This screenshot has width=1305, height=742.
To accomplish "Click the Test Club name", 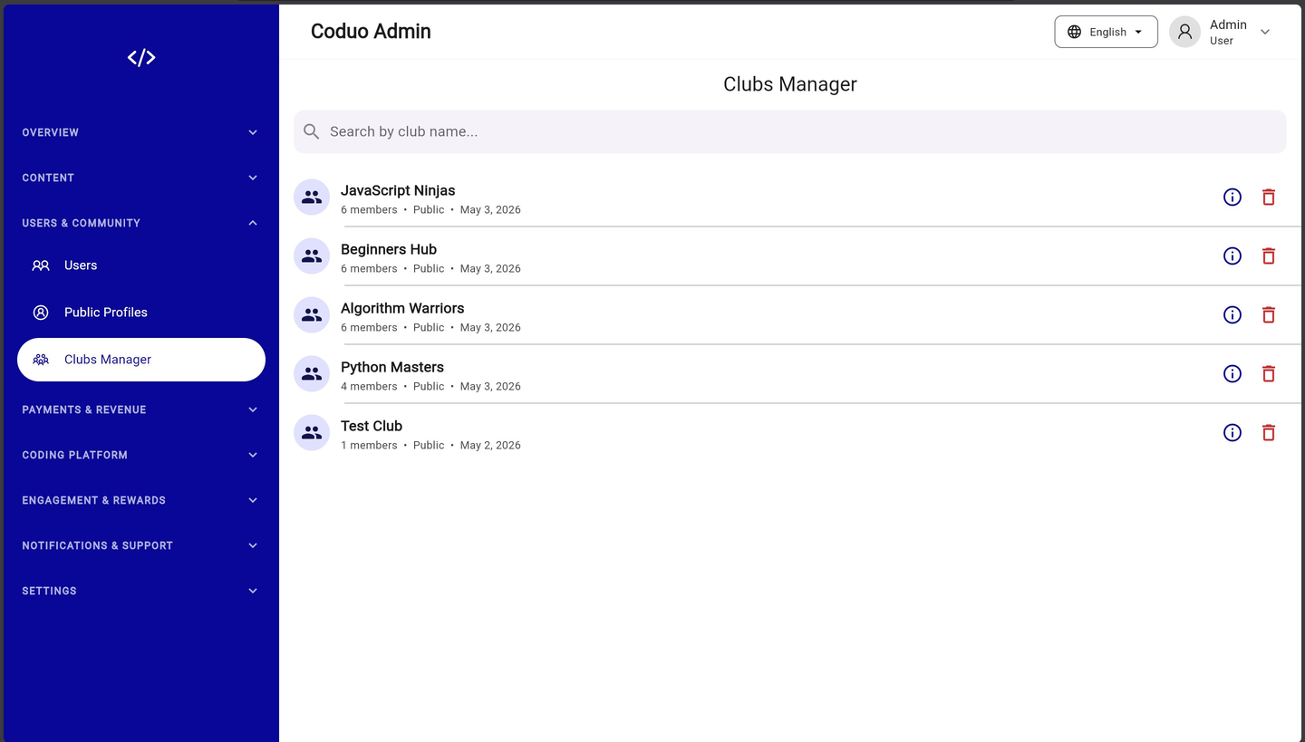I will 372,426.
